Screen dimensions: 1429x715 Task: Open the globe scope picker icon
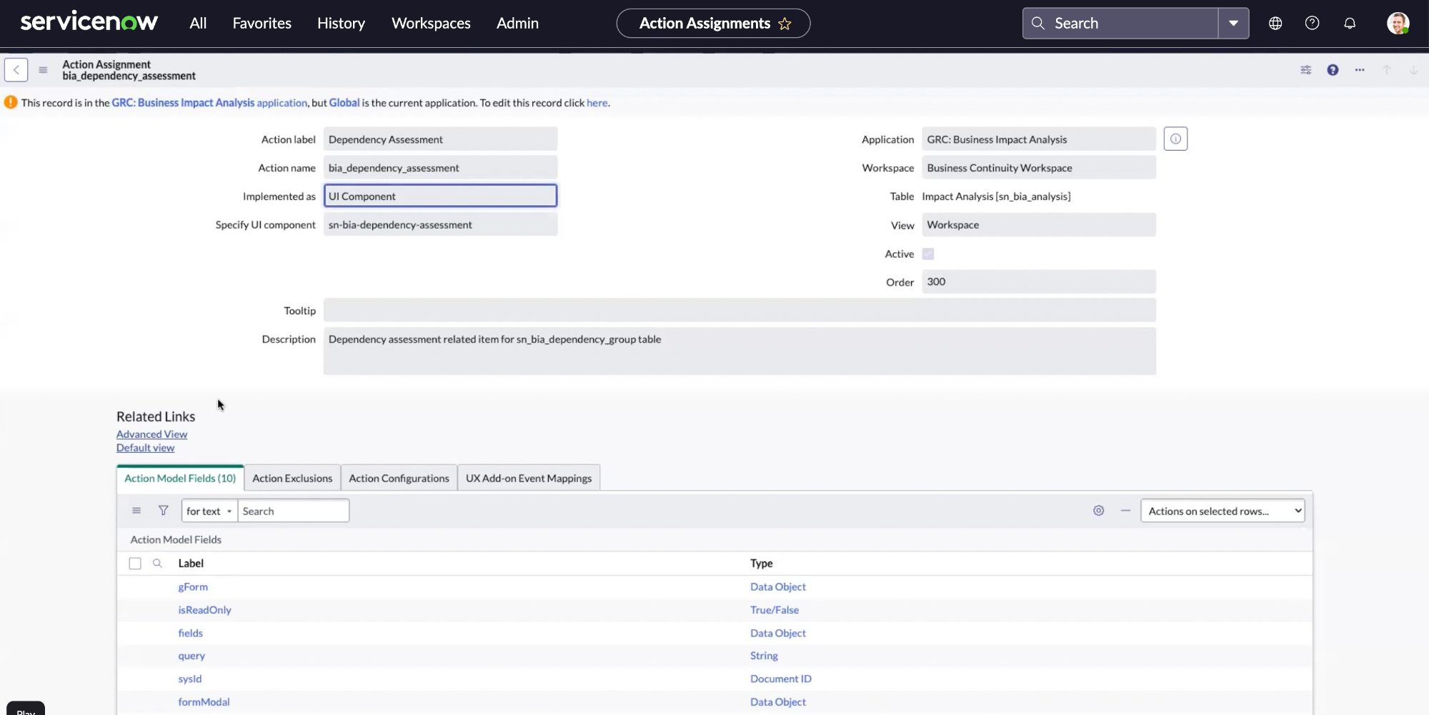click(x=1275, y=23)
